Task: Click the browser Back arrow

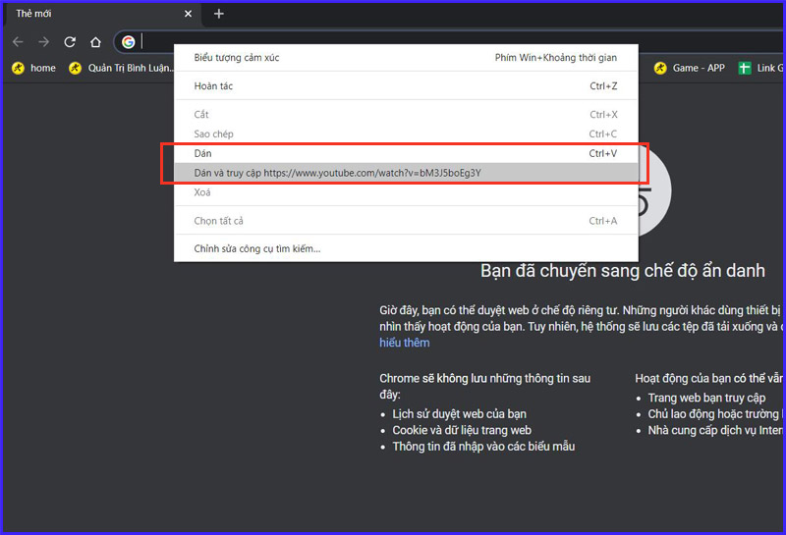Action: point(18,42)
